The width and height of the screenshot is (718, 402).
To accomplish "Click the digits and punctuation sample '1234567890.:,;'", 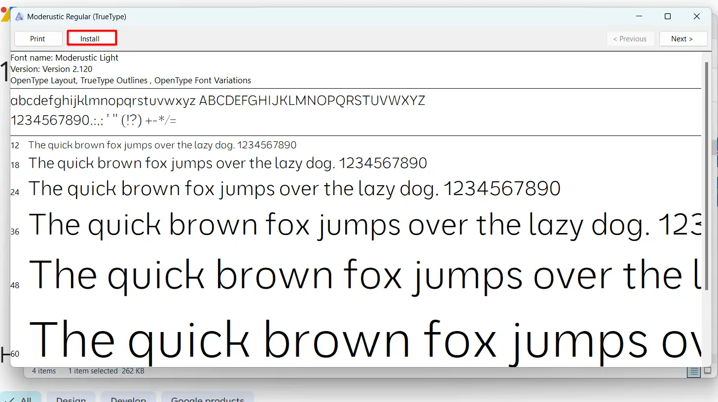I will pyautogui.click(x=93, y=120).
